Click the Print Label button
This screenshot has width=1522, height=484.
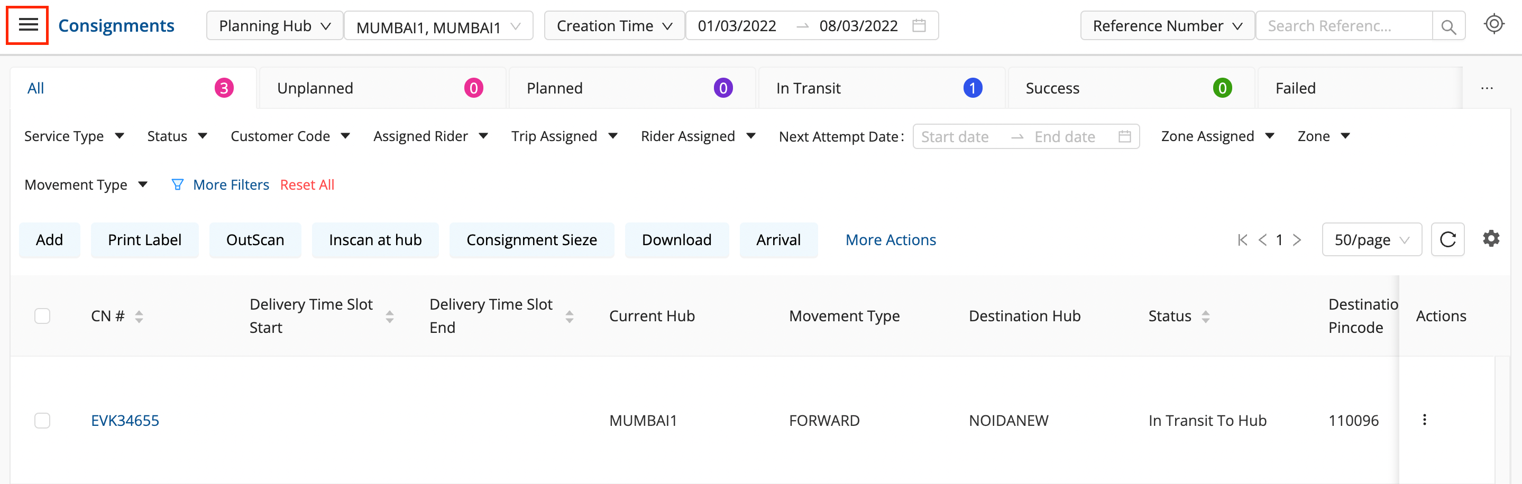click(144, 240)
